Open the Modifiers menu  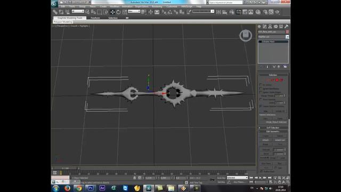(x=115, y=6)
